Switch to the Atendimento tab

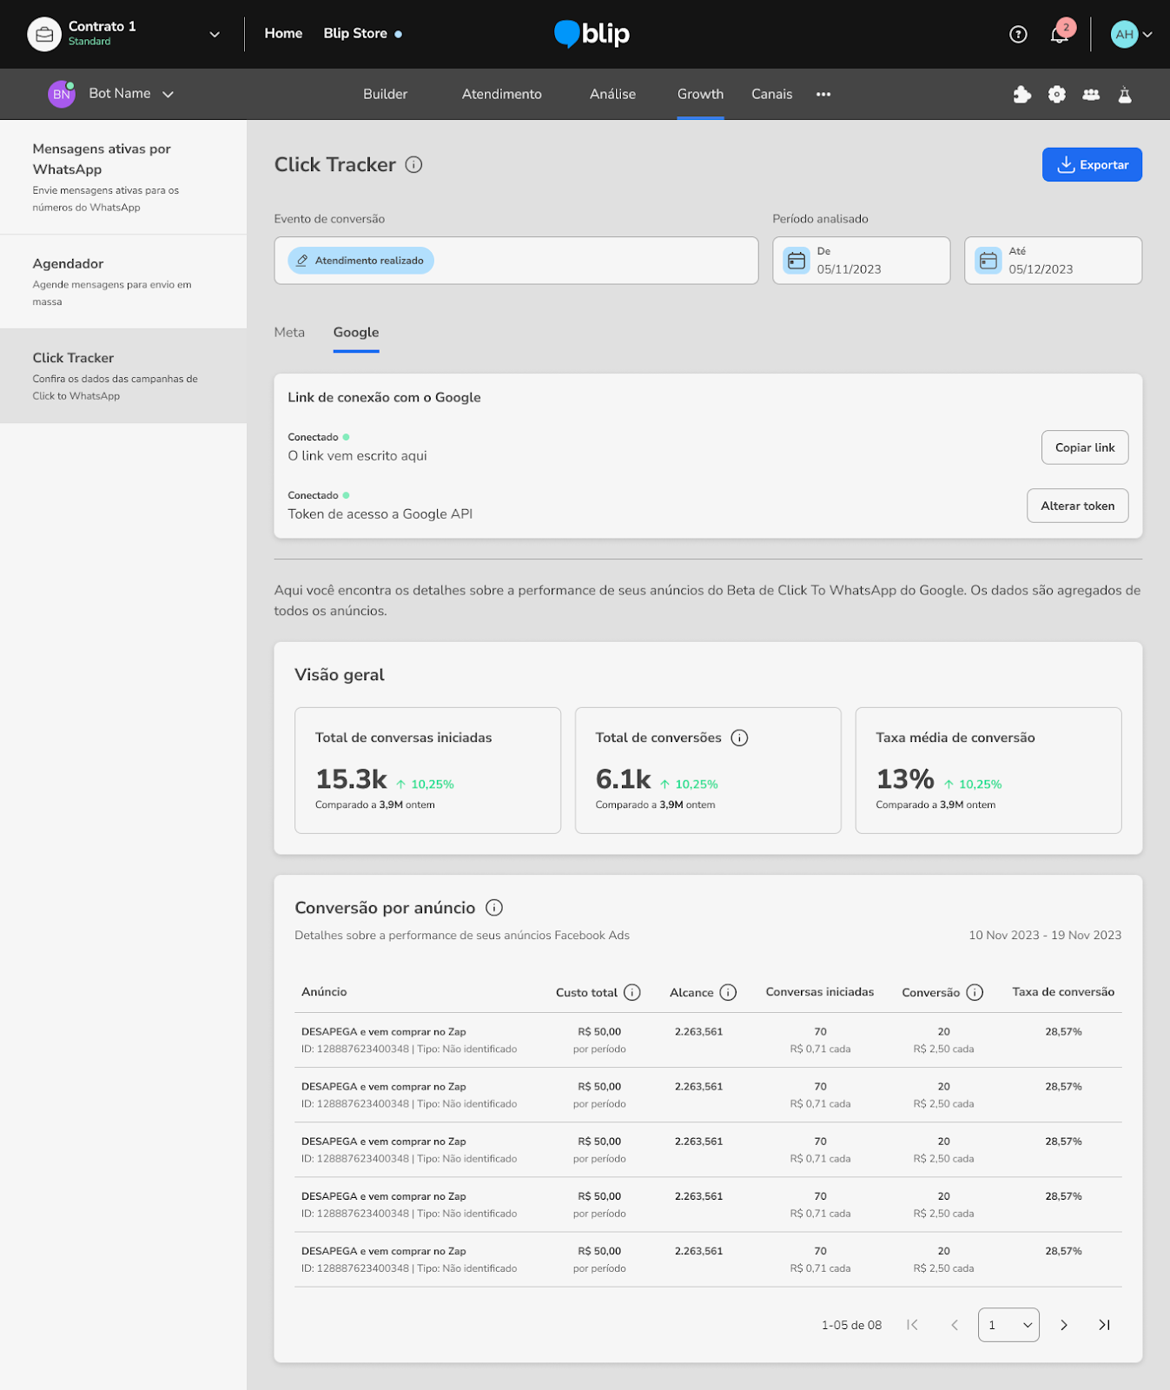coord(501,94)
